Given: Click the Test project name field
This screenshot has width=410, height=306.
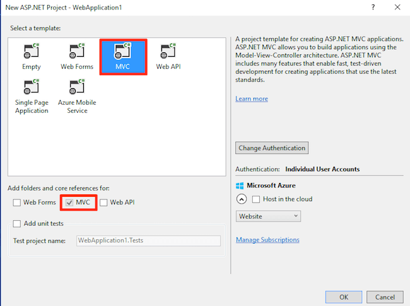Looking at the screenshot, I should pyautogui.click(x=148, y=240).
